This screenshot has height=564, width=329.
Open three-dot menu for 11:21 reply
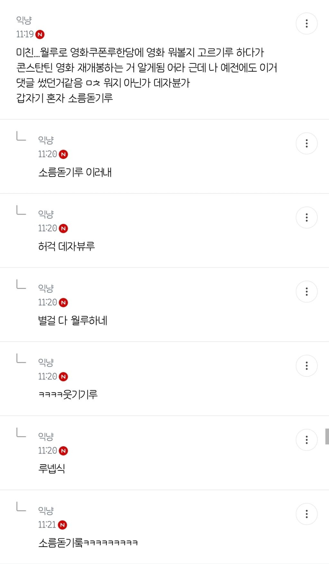point(307,514)
